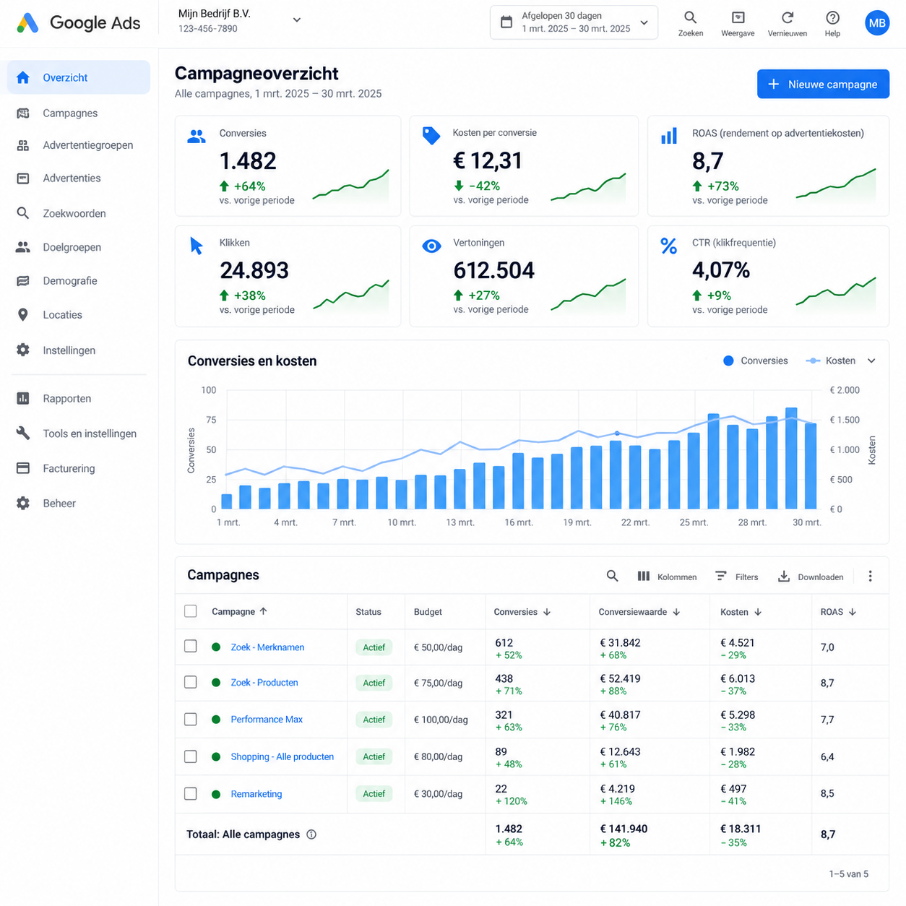This screenshot has width=906, height=906.
Task: Click the calendar icon in date range
Action: pyautogui.click(x=506, y=22)
